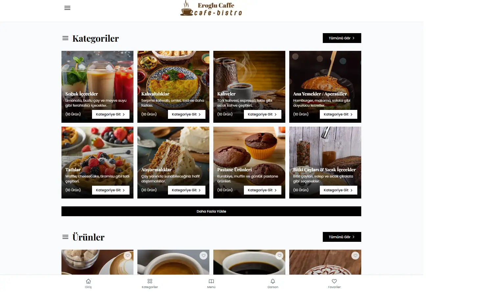Click Tümünü Gör beside Ürünler heading
The width and height of the screenshot is (496, 292).
tap(342, 237)
